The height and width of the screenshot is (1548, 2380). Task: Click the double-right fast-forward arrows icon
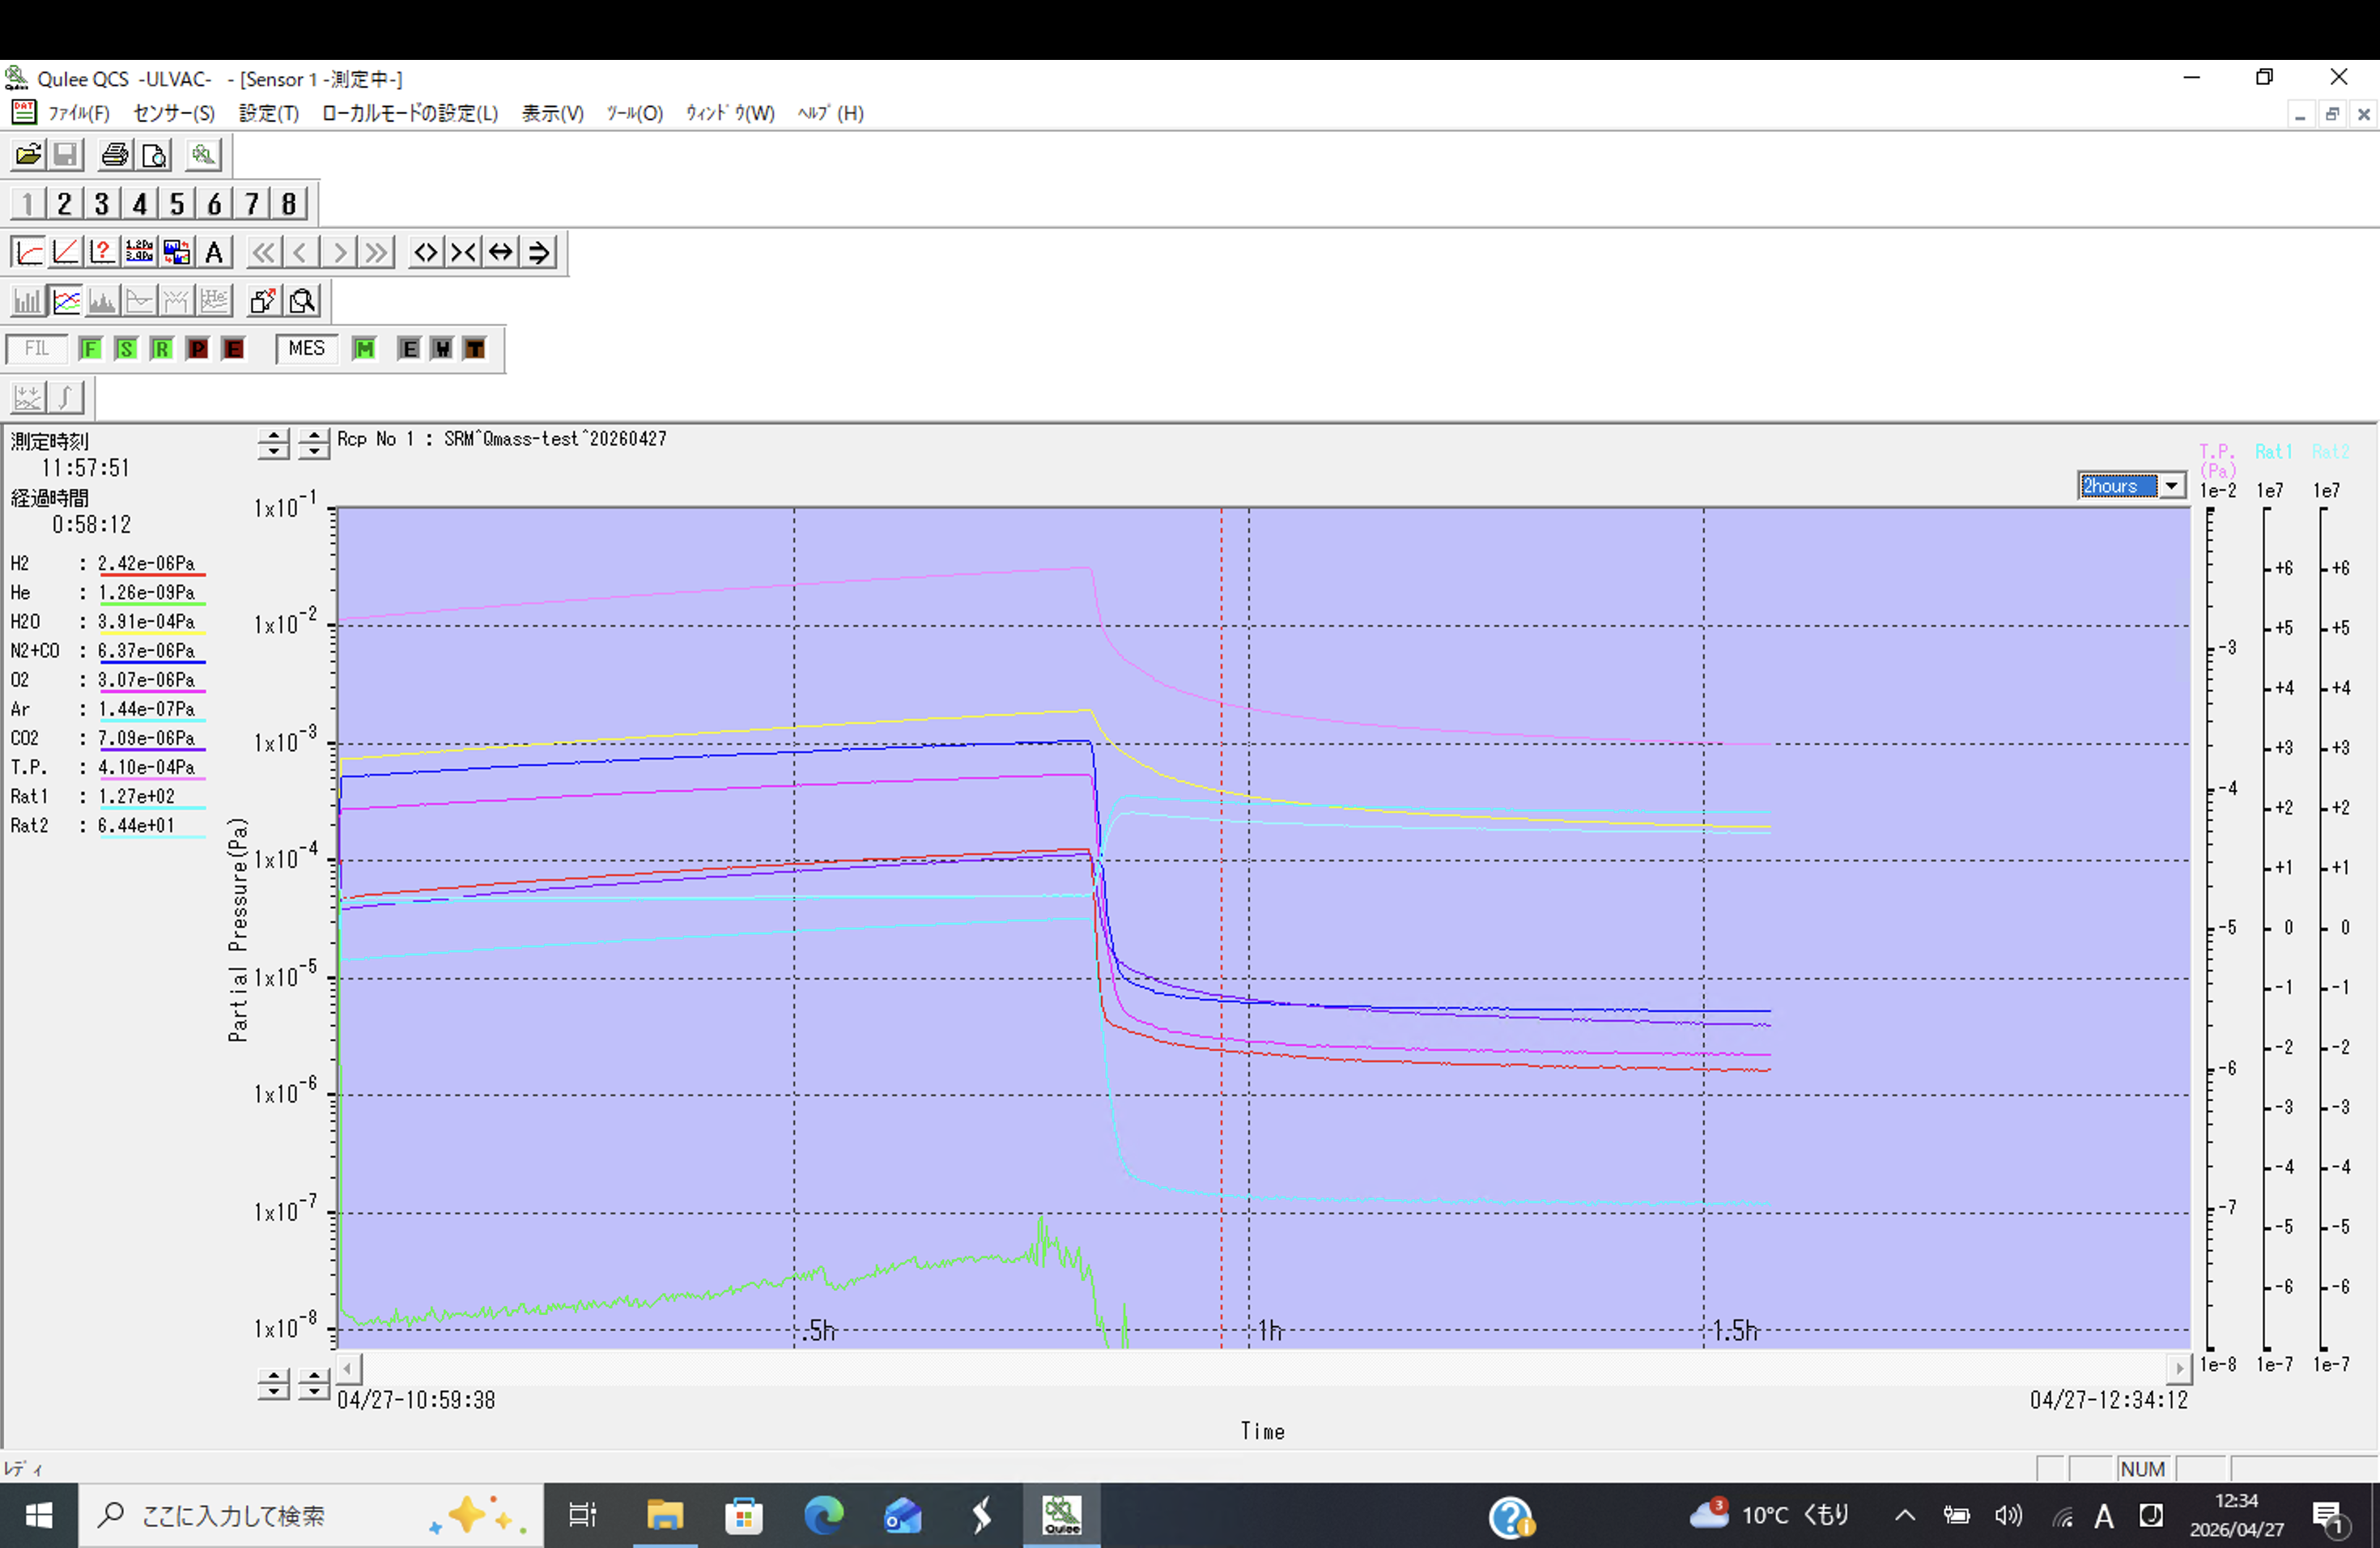pos(376,252)
